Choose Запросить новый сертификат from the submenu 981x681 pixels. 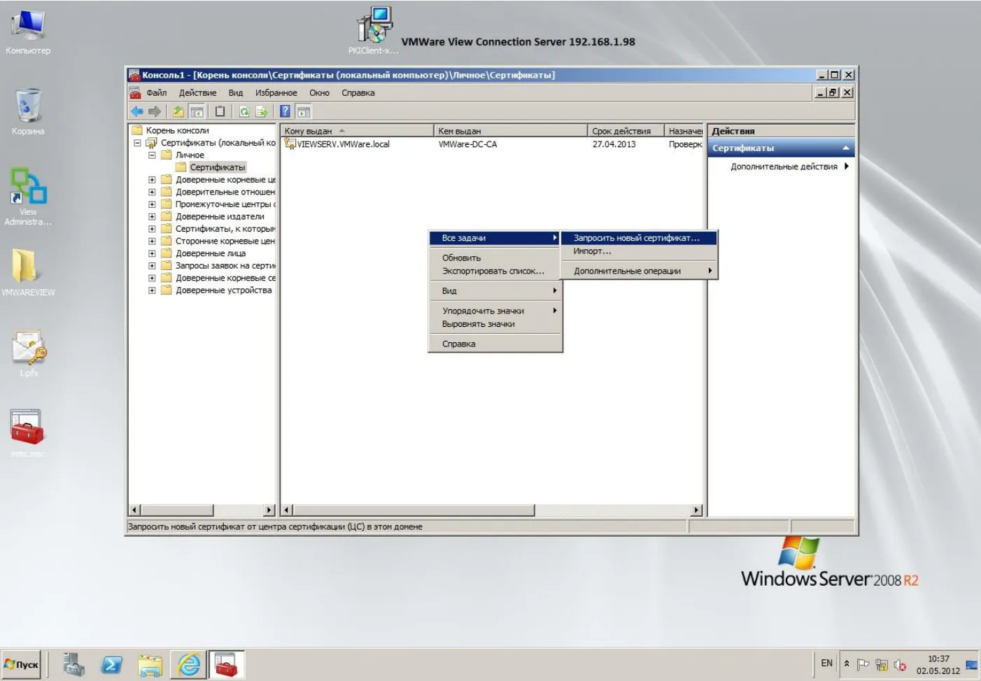(x=639, y=238)
